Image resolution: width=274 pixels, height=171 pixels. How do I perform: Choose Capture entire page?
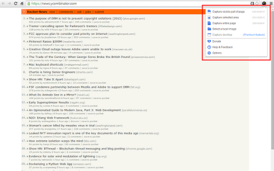(x=224, y=23)
